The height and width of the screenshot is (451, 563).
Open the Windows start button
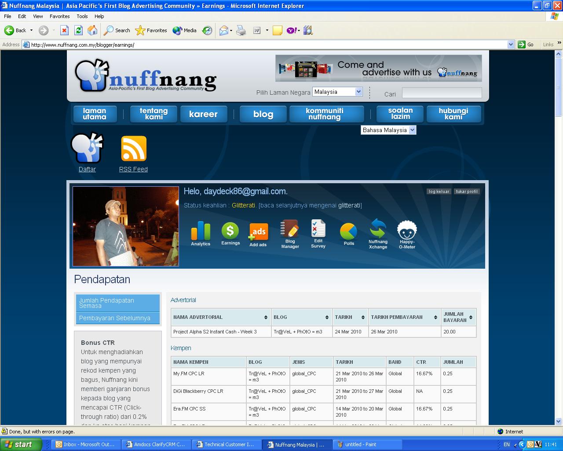(x=20, y=444)
